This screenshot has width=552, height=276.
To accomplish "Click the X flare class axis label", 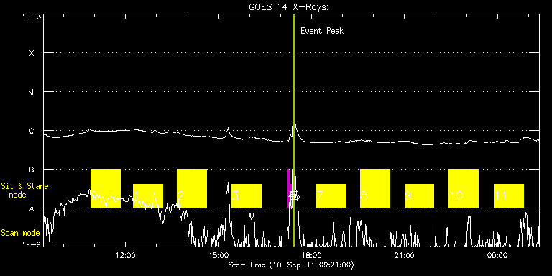I will (x=32, y=53).
